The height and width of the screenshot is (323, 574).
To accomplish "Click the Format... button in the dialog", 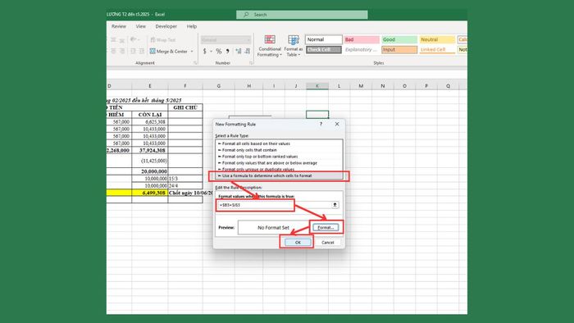I will pos(326,227).
